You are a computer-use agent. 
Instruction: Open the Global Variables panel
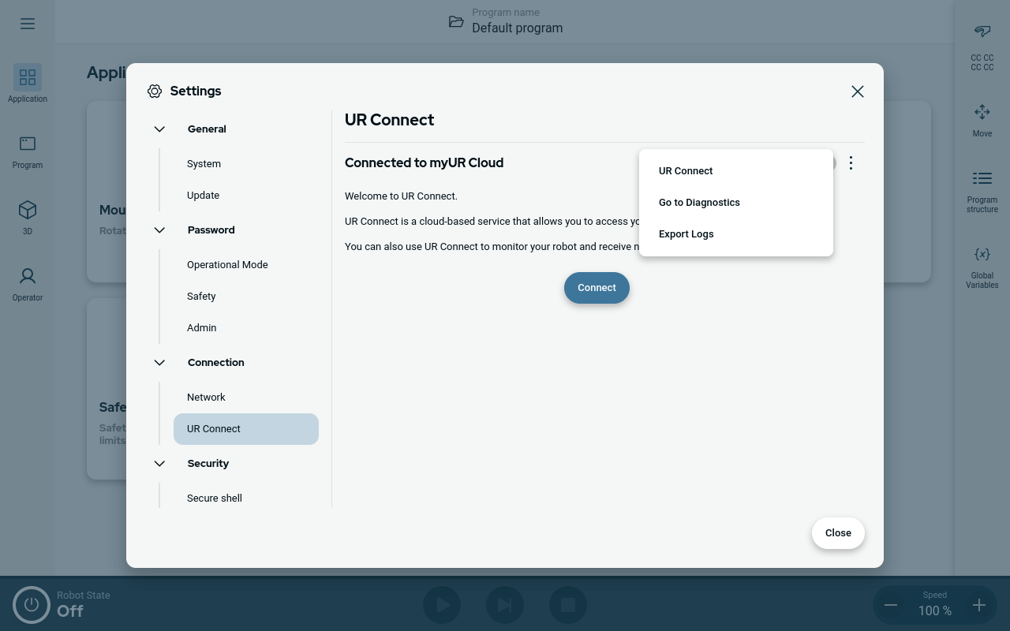(982, 255)
